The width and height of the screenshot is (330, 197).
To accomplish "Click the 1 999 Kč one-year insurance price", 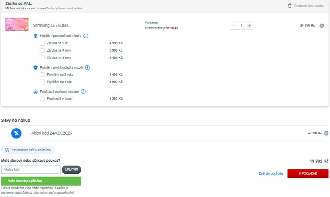I will coord(116,82).
